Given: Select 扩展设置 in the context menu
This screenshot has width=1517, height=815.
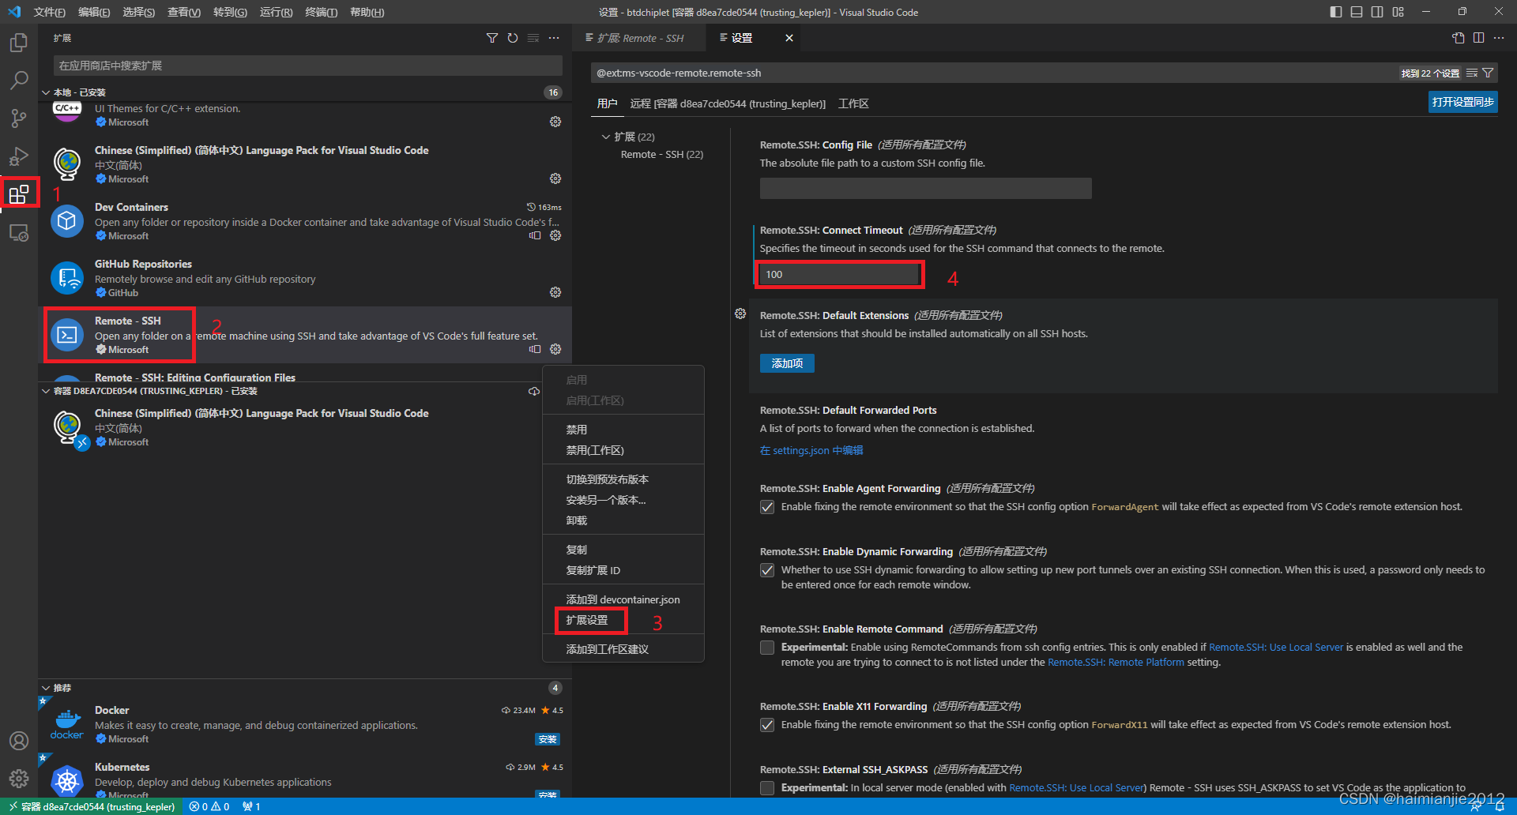Looking at the screenshot, I should [x=589, y=621].
